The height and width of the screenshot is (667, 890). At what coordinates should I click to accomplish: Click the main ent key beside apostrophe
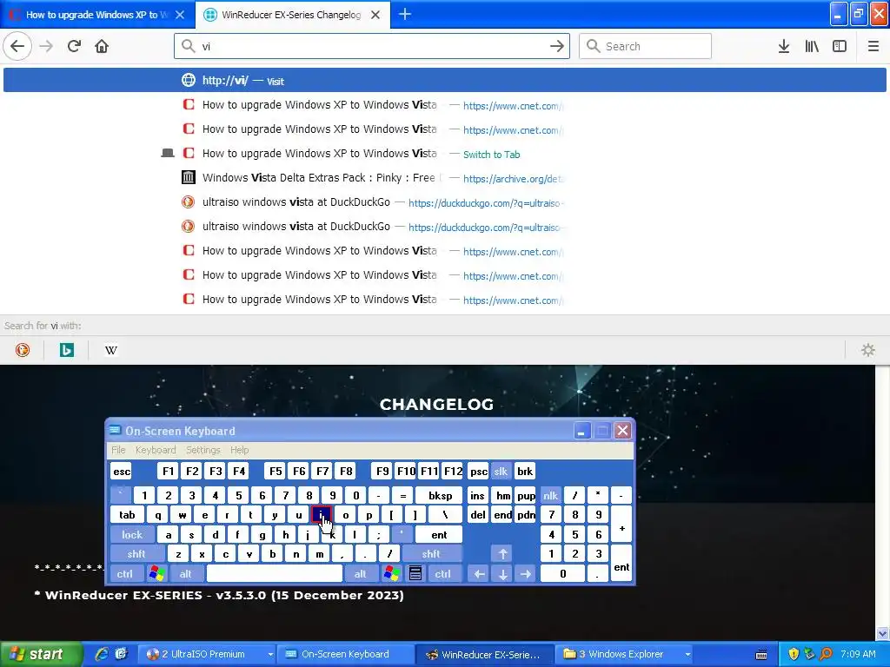click(x=439, y=534)
